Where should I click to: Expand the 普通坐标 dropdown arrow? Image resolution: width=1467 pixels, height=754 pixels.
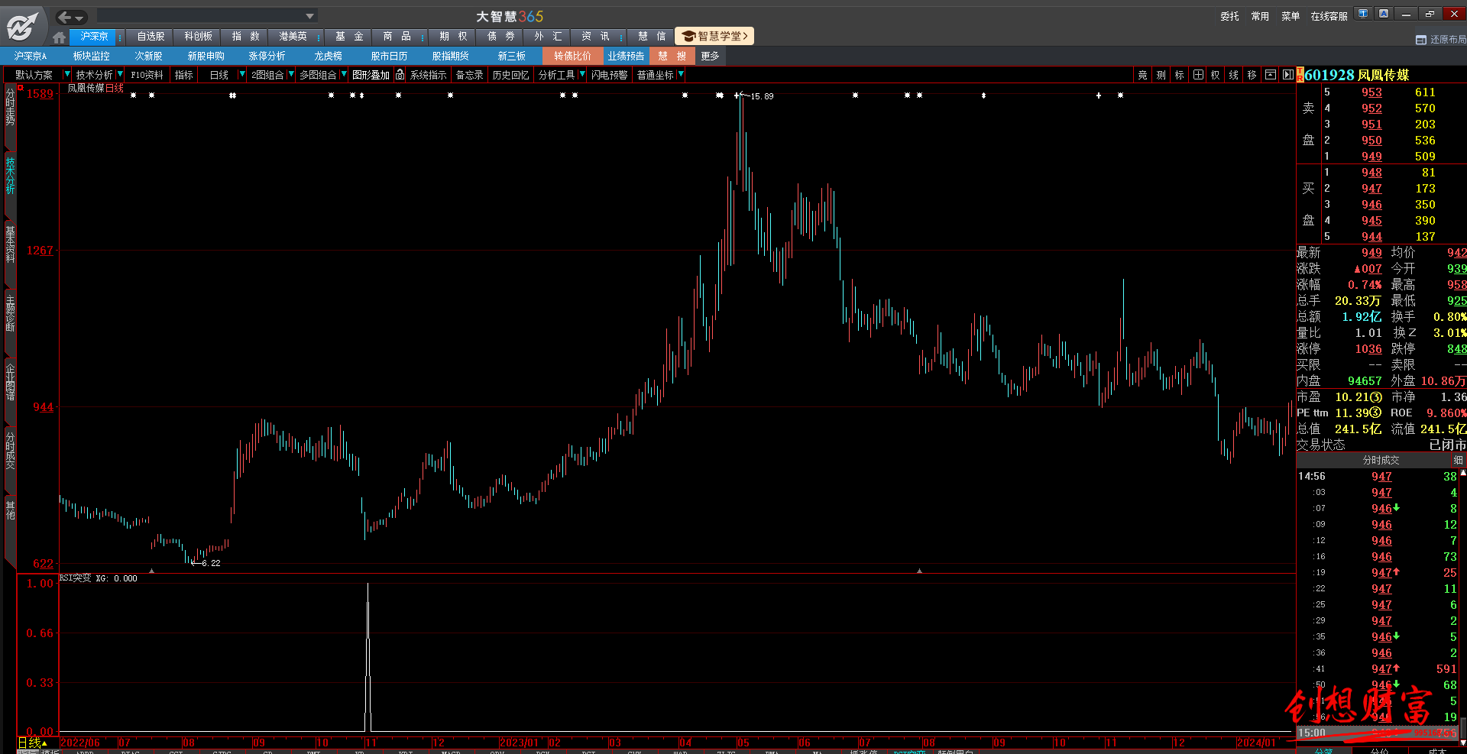pos(681,75)
